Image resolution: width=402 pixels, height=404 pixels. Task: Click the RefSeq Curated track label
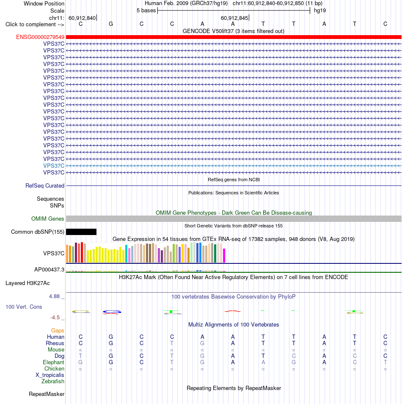tap(45, 185)
